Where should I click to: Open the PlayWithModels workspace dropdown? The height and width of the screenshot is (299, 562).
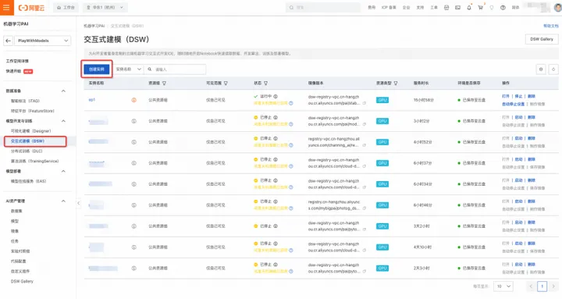(42, 41)
